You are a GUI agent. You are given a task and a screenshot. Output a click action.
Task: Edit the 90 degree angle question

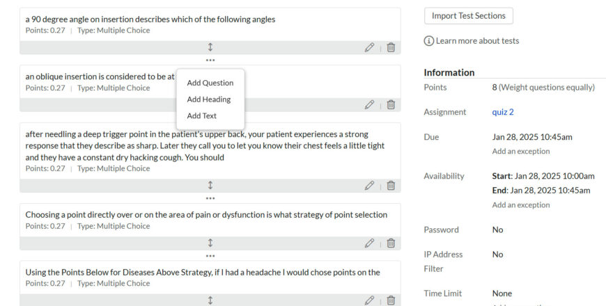(x=369, y=47)
